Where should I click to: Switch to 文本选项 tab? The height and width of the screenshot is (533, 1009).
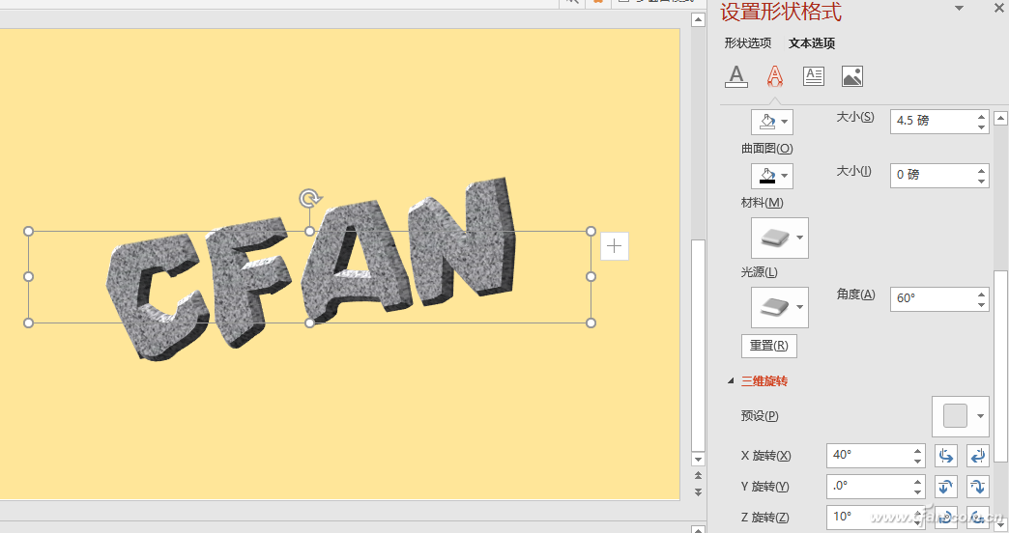tap(812, 43)
